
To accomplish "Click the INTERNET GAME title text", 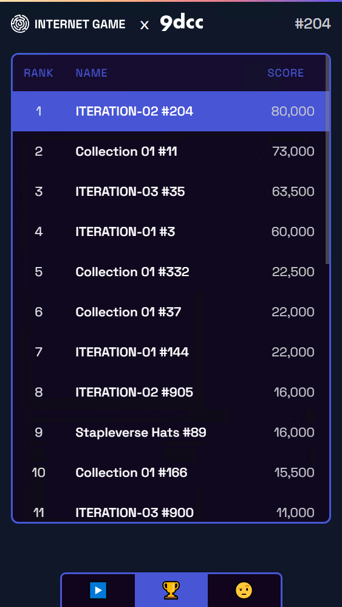I will tap(80, 24).
